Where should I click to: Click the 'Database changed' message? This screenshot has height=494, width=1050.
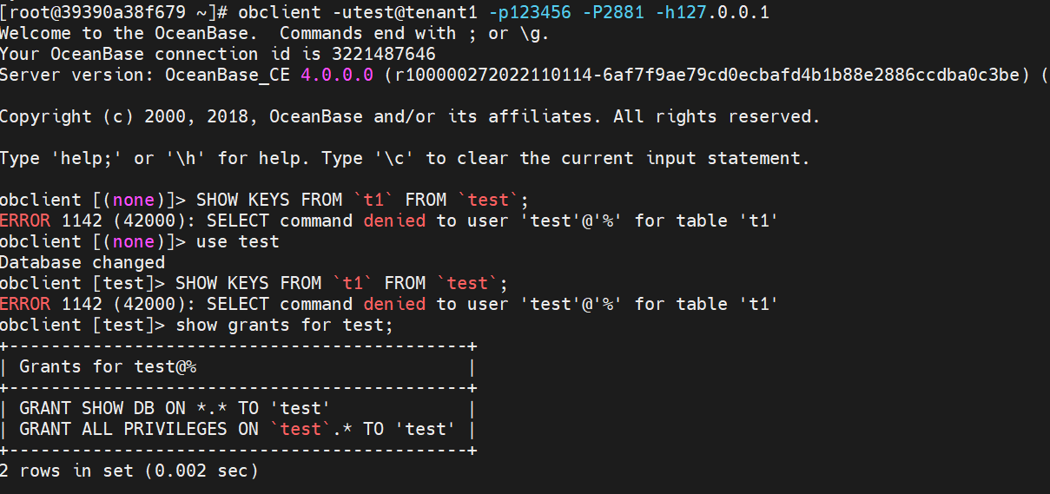83,262
